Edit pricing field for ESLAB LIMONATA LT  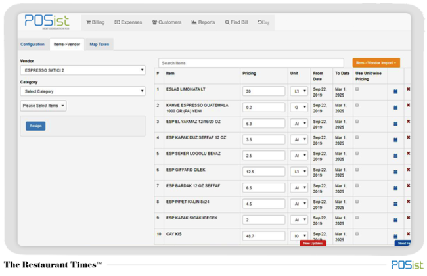[x=263, y=91]
